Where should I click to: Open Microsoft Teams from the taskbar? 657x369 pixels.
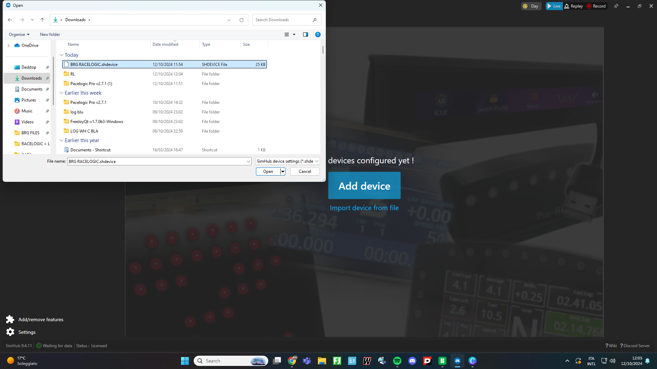[307, 361]
